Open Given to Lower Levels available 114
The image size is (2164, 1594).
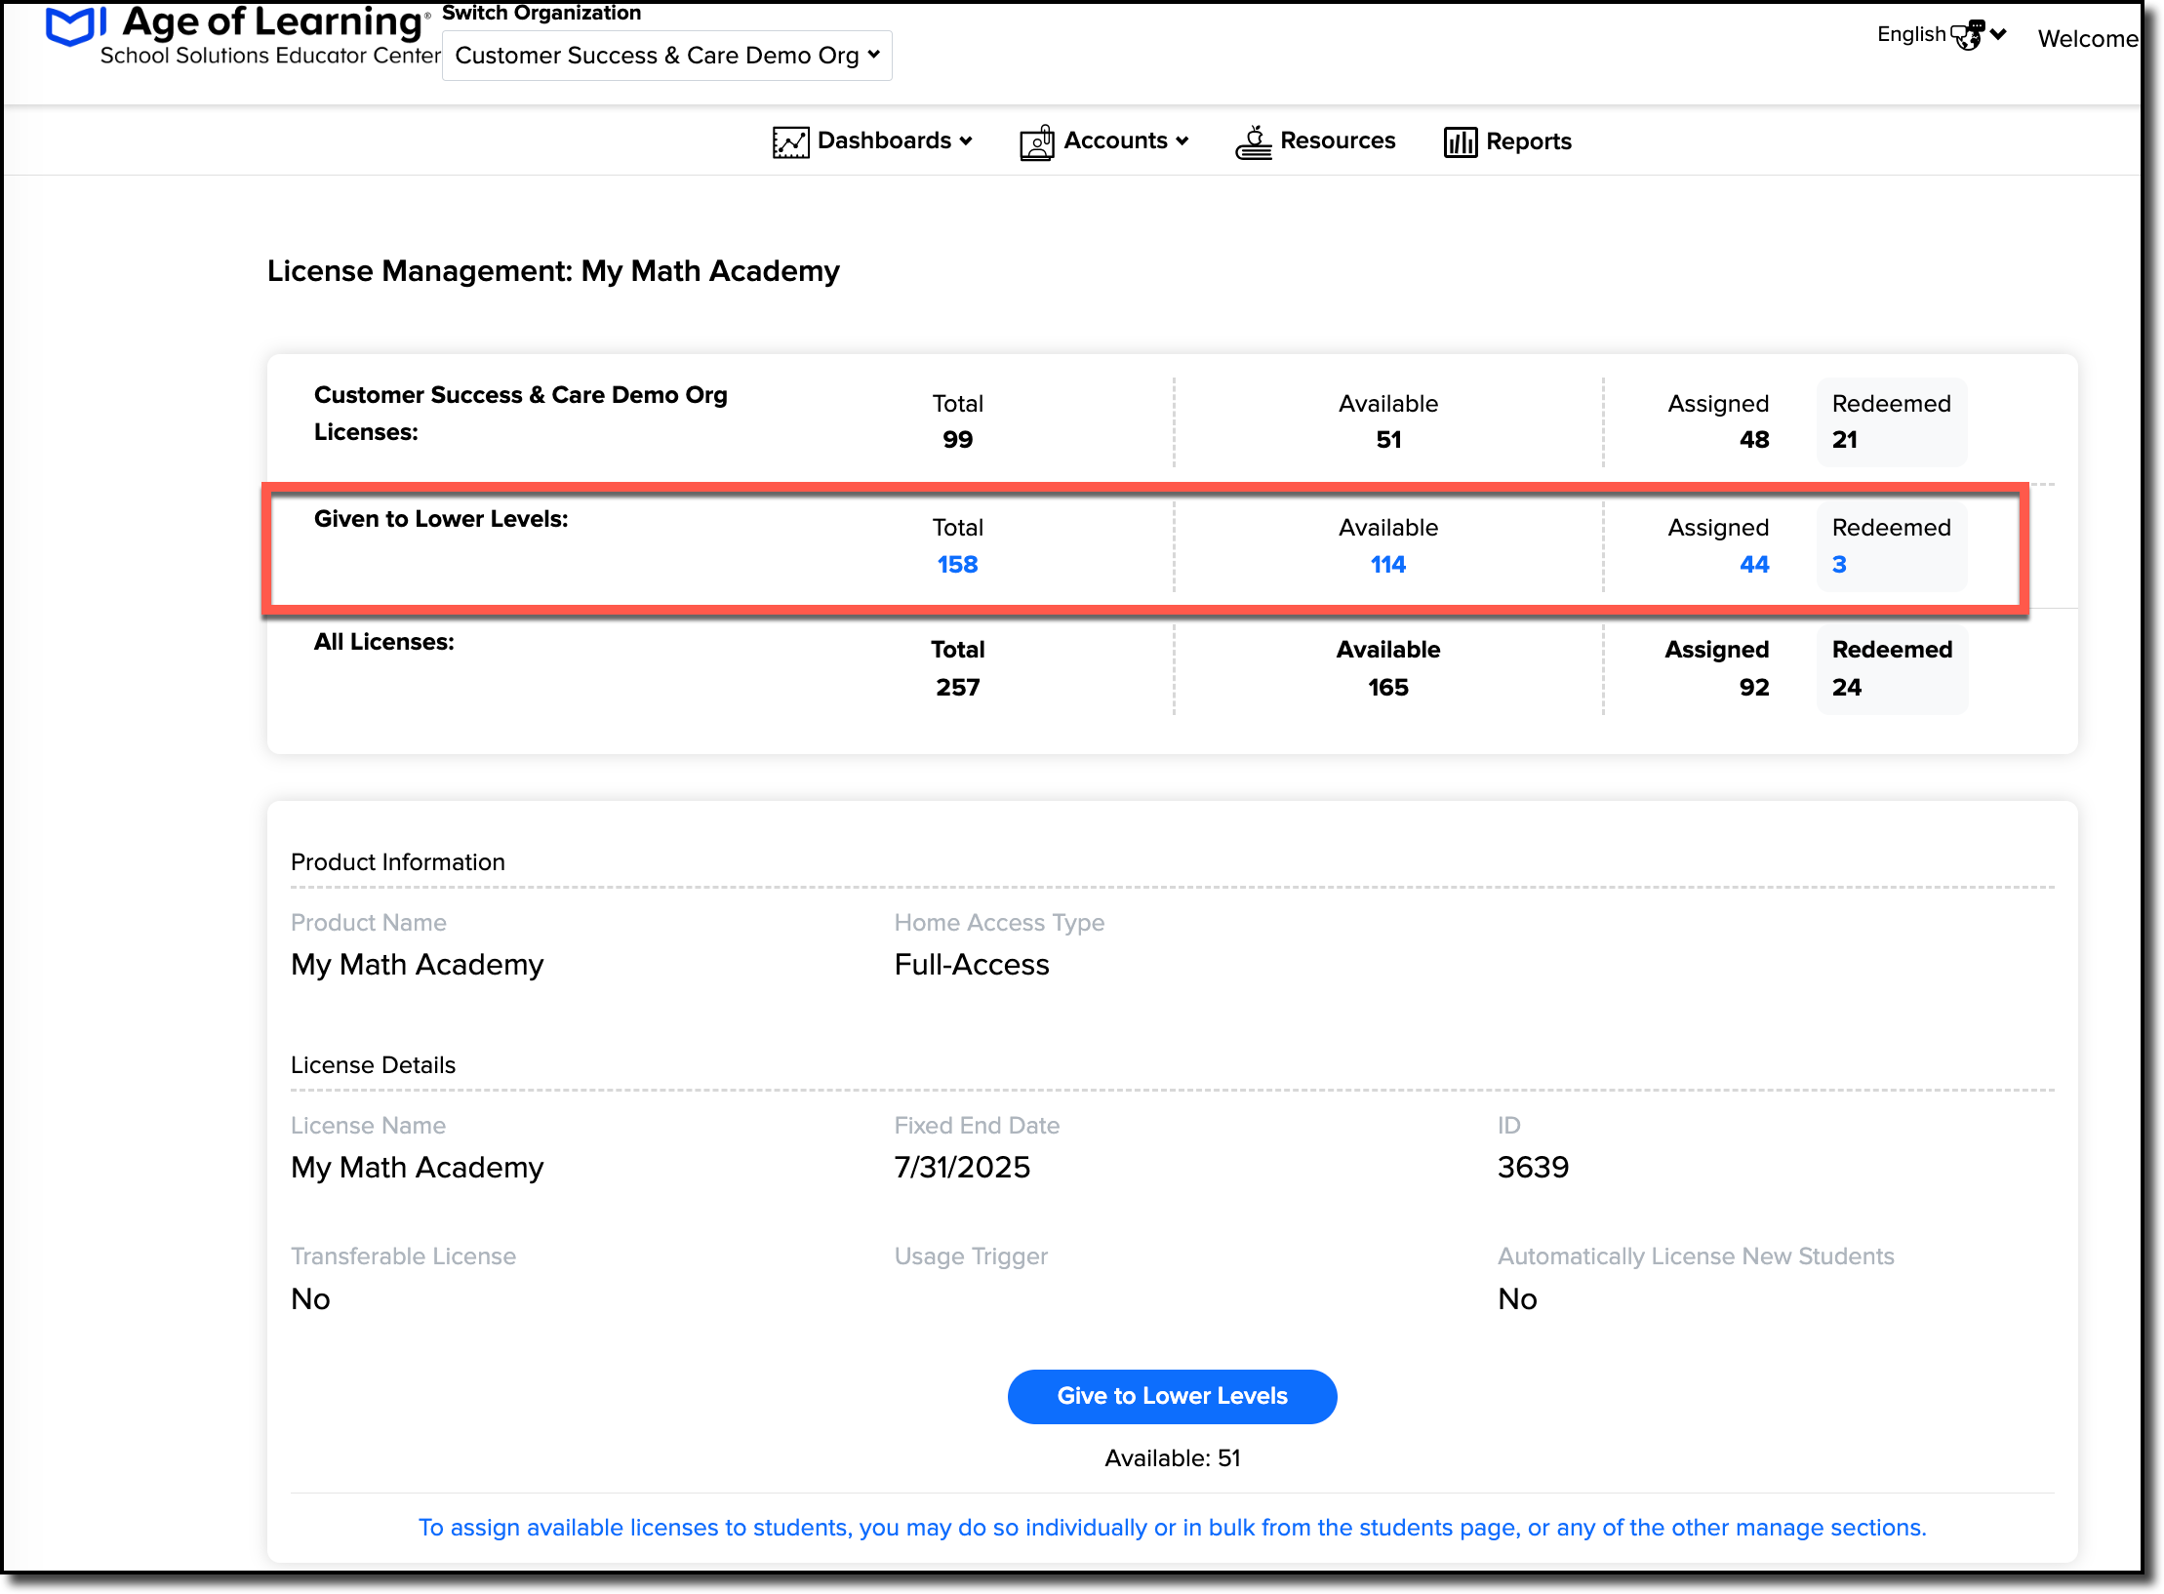tap(1387, 565)
